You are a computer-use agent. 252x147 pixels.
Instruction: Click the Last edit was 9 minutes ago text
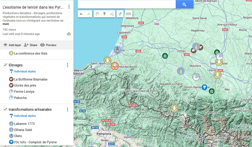click(x=21, y=34)
